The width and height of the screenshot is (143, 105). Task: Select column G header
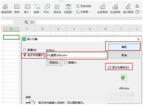coord(90,29)
